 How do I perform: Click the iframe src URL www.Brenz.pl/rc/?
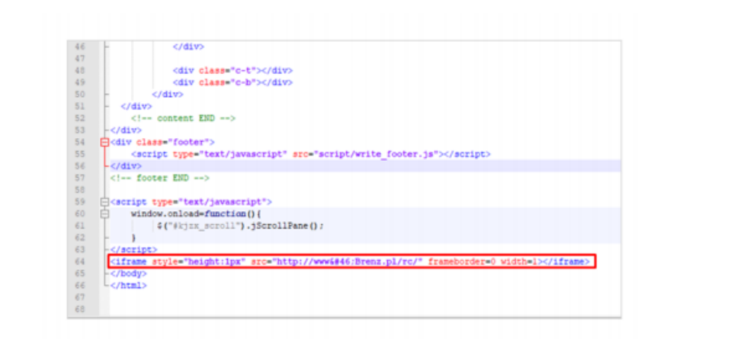[348, 261]
